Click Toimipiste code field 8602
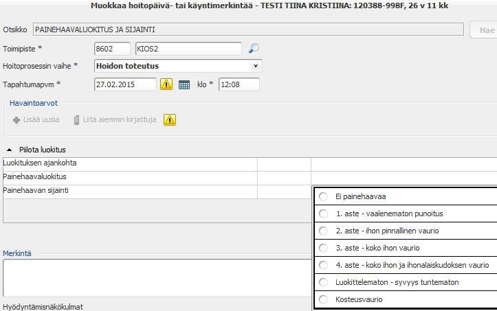497x311 pixels. [x=112, y=49]
